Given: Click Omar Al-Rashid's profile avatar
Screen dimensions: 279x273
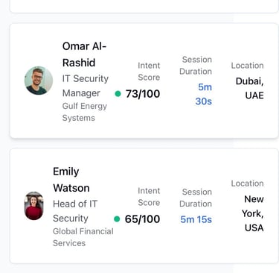Looking at the screenshot, I should 39,81.
